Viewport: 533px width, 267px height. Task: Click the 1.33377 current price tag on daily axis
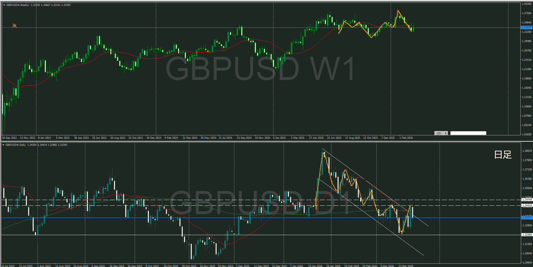click(x=527, y=217)
